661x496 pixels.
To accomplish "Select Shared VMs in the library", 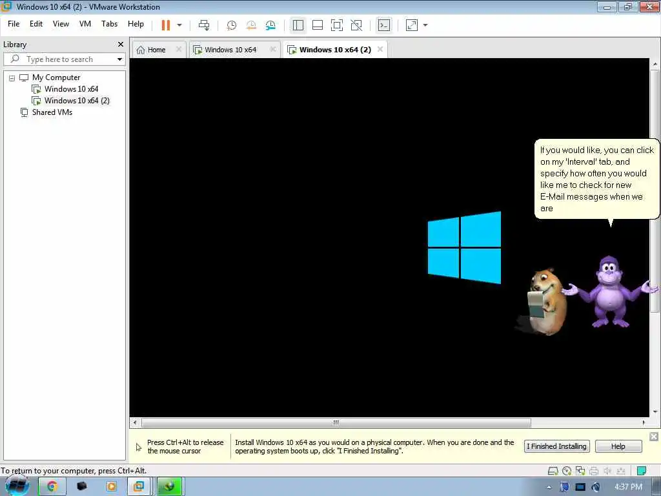I will (x=52, y=112).
